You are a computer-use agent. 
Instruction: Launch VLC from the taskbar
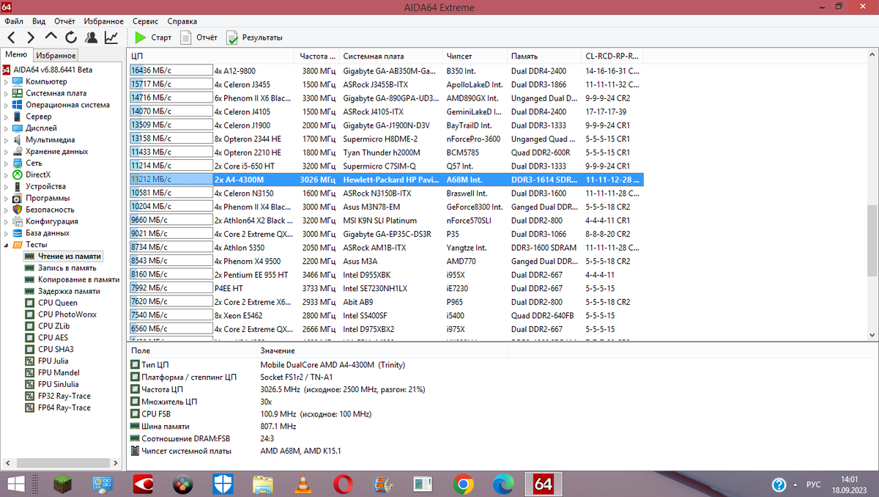pyautogui.click(x=302, y=485)
